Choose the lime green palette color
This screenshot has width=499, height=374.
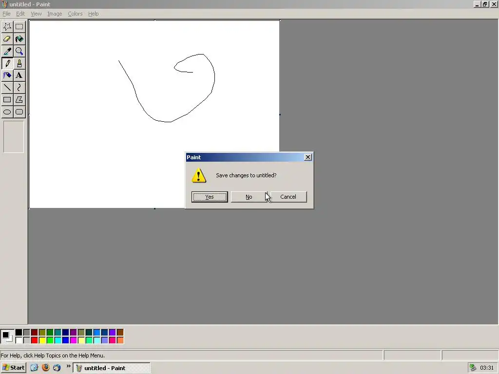pyautogui.click(x=50, y=340)
